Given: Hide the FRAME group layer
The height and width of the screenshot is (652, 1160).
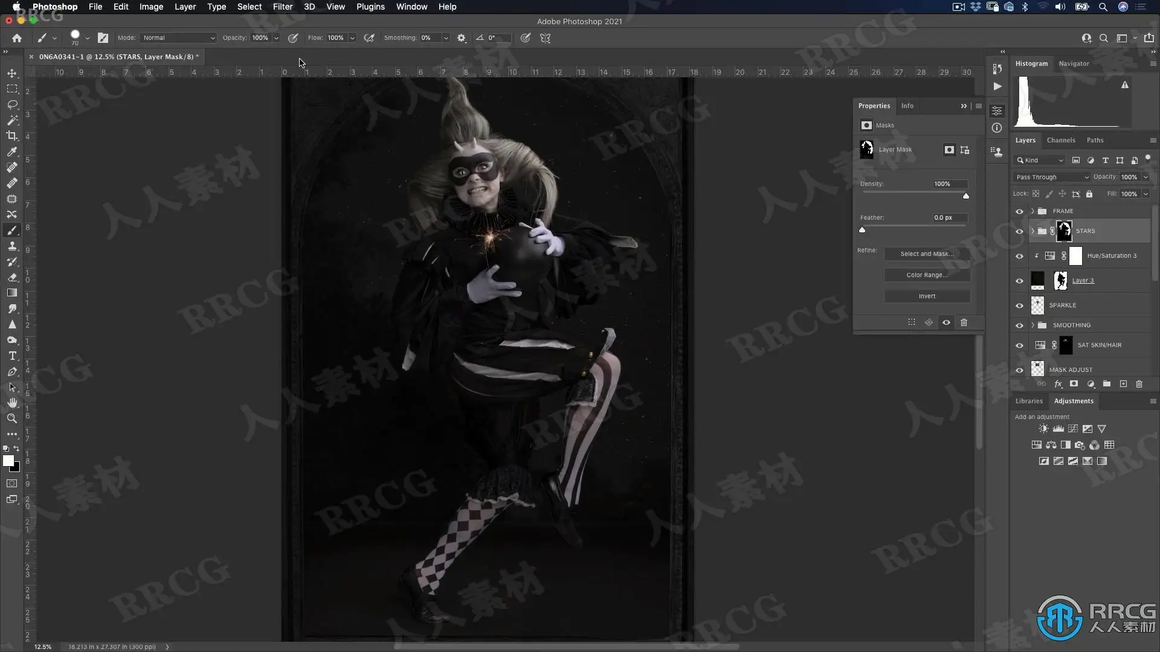Looking at the screenshot, I should click(x=1019, y=211).
